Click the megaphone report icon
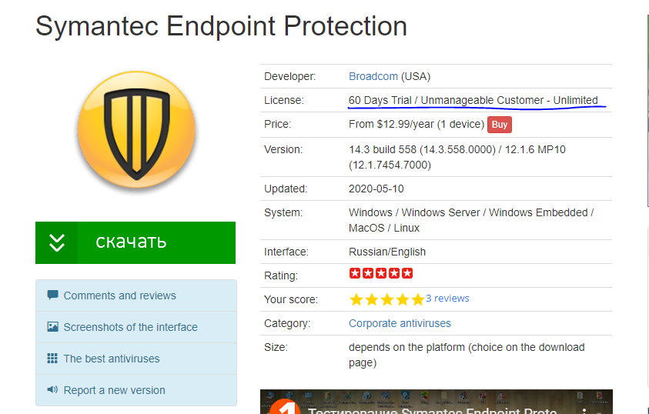Screen dimensions: 649x414 [52, 390]
